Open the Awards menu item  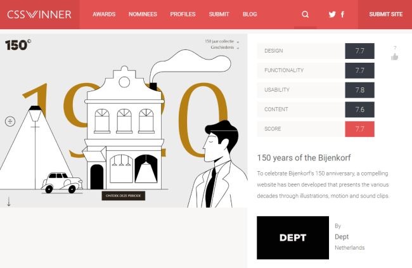[104, 14]
